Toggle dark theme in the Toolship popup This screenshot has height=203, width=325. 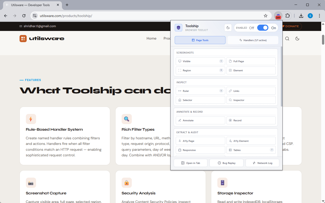(x=228, y=28)
